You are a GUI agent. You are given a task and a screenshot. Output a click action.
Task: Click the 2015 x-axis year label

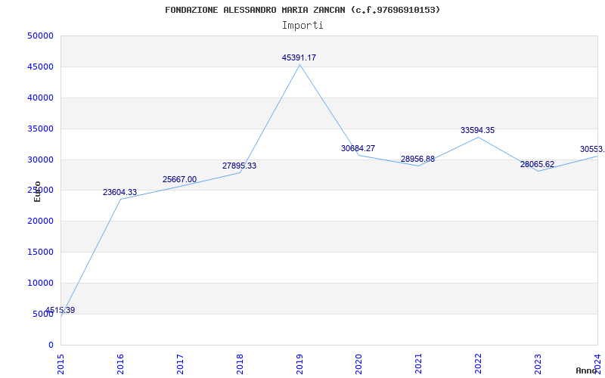coord(60,364)
